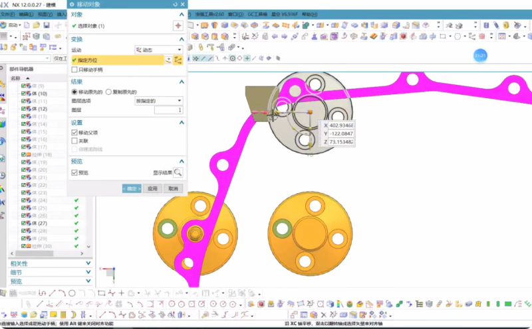
Task: Uncheck the 预览 preview checkbox
Action: tap(74, 172)
